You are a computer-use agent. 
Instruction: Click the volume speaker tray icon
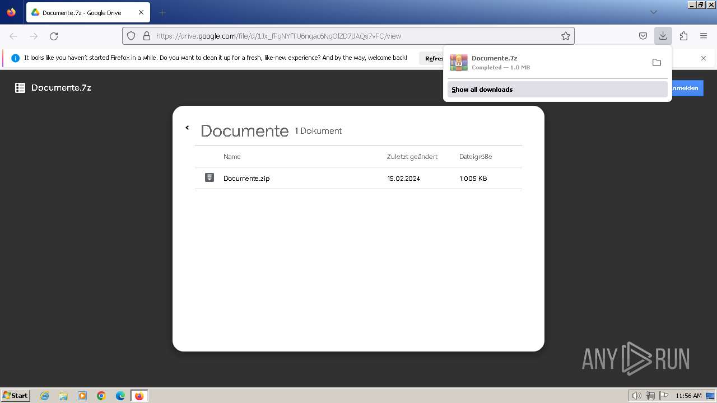pyautogui.click(x=636, y=396)
